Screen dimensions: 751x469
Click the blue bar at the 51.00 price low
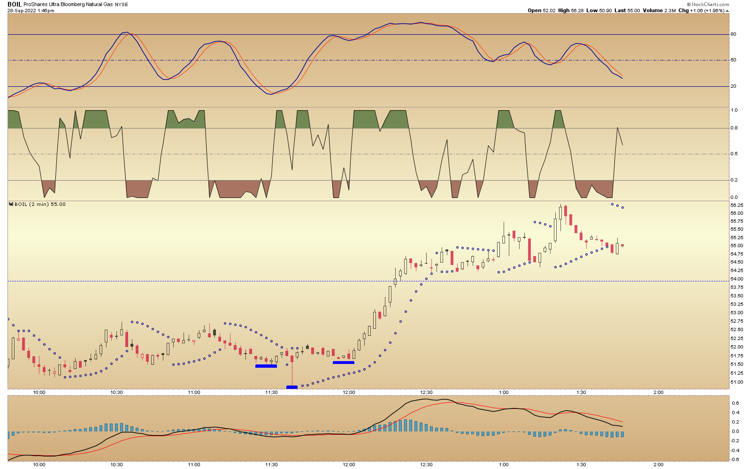[x=292, y=387]
